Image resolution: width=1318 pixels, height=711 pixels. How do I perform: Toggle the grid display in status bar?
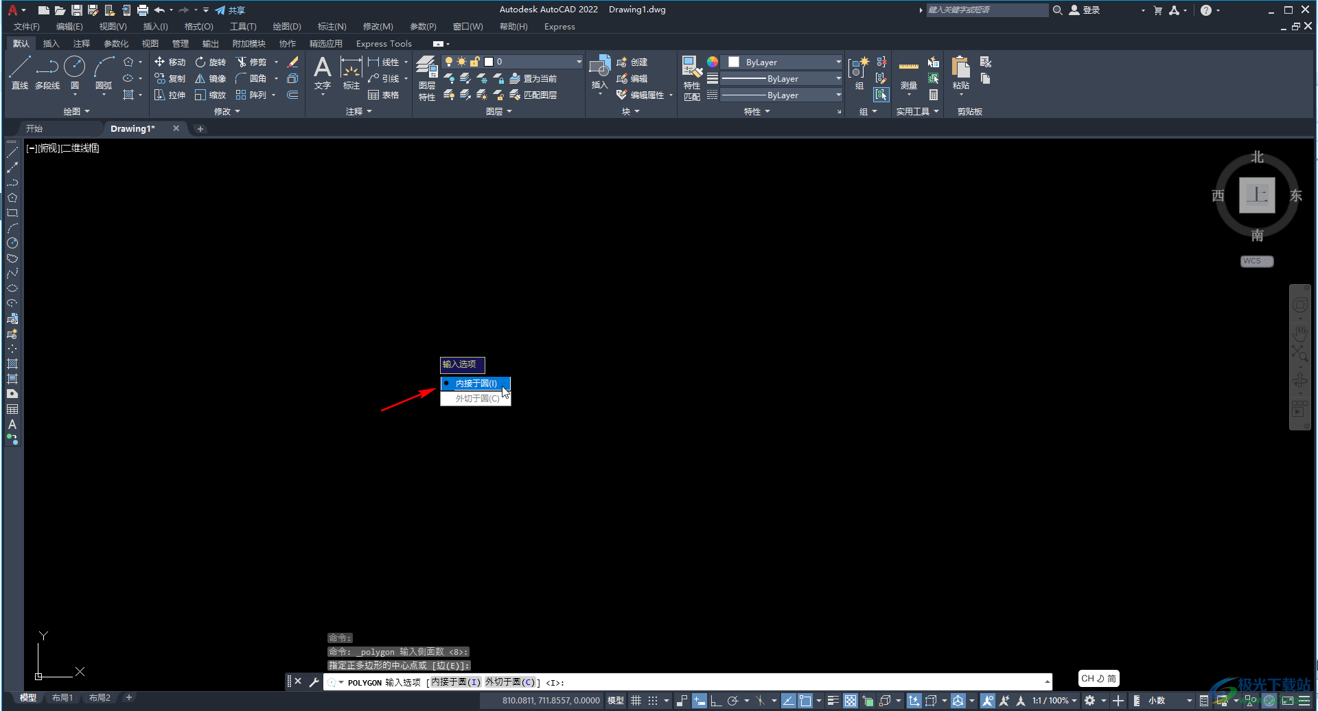point(636,701)
